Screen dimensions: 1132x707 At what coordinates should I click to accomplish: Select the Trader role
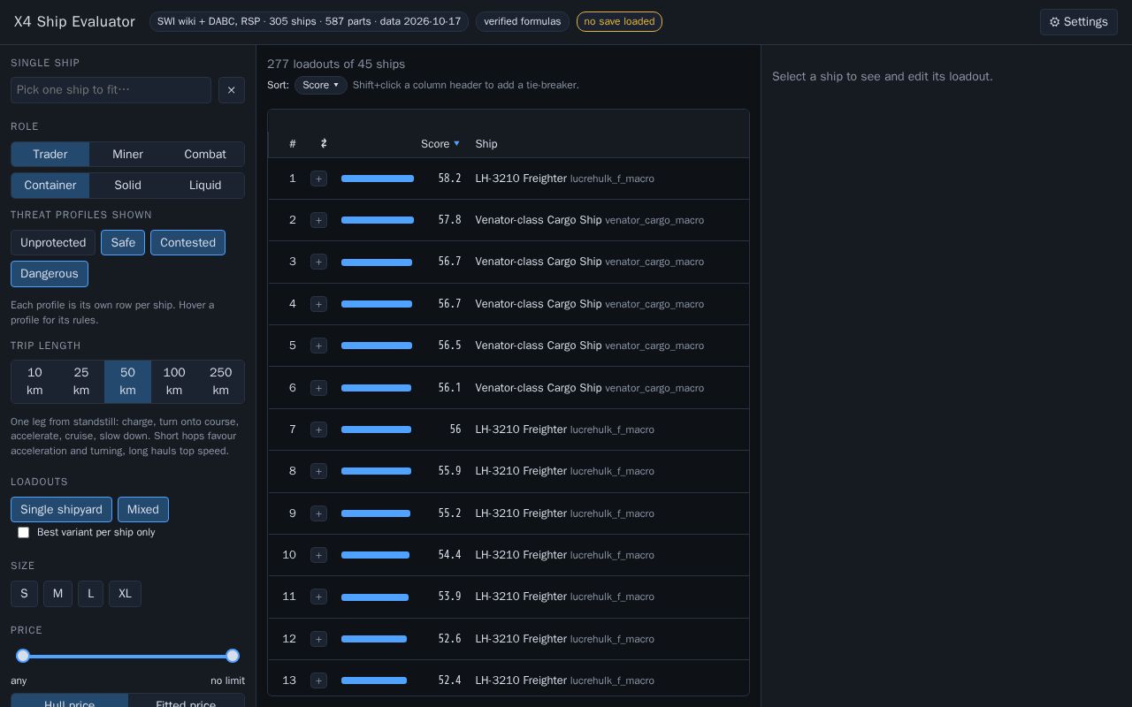pyautogui.click(x=50, y=155)
